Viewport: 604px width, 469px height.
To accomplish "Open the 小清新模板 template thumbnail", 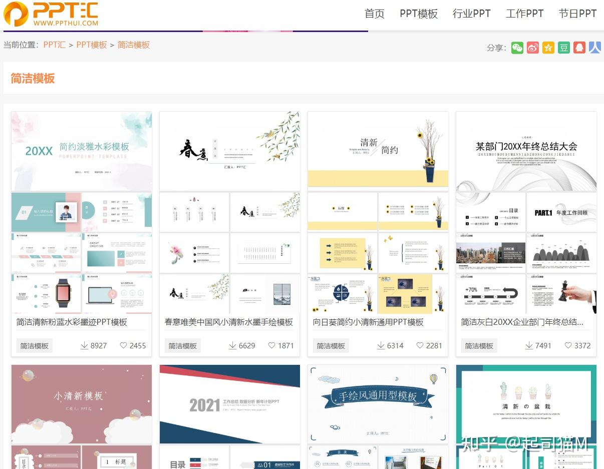I will click(x=81, y=404).
